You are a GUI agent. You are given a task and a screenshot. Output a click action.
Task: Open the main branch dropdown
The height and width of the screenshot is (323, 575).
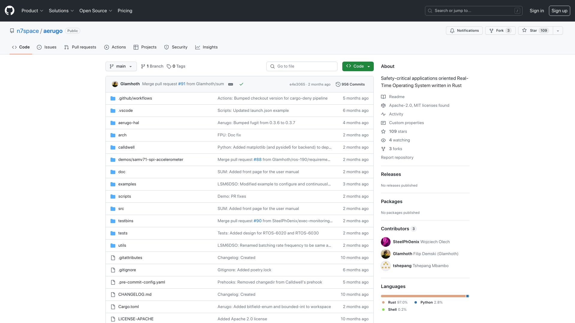[121, 66]
